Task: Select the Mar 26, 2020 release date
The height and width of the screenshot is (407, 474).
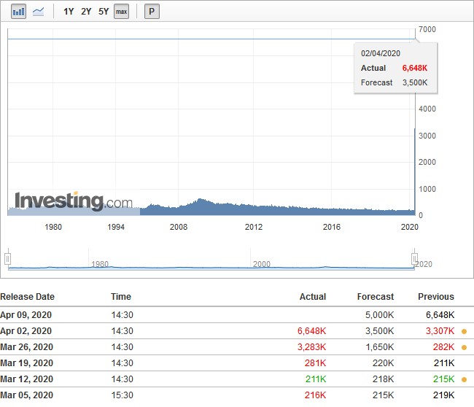Action: coord(26,347)
